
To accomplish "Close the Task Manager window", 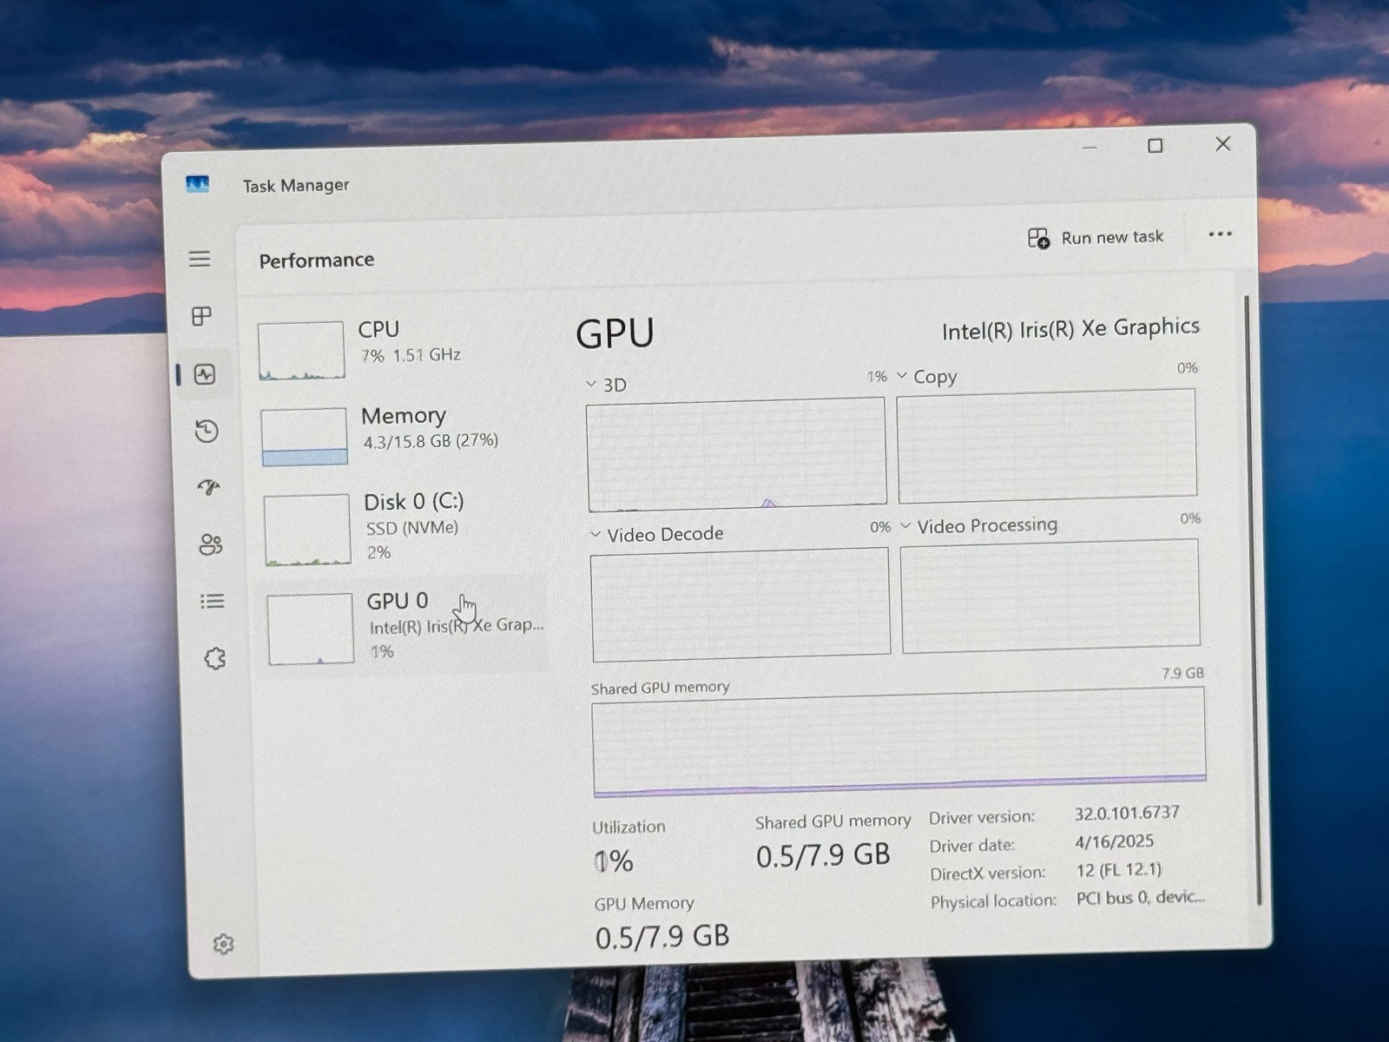I will tap(1222, 144).
